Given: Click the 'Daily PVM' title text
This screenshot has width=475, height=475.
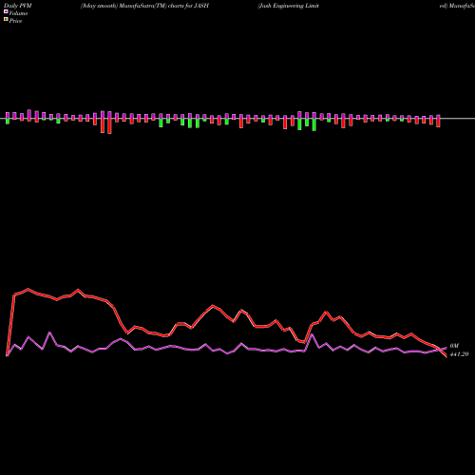Looking at the screenshot, I should (x=18, y=6).
